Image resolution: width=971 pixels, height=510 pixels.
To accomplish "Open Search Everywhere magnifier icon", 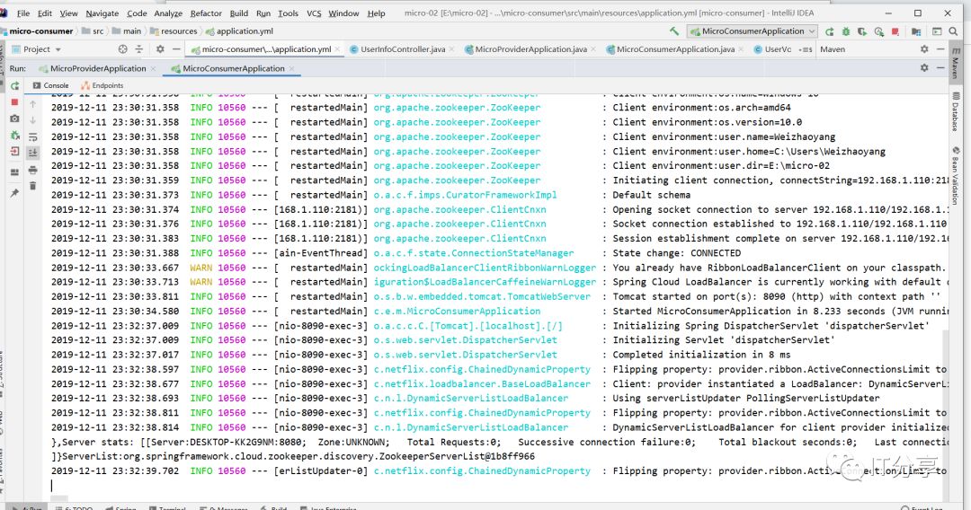I will [954, 31].
